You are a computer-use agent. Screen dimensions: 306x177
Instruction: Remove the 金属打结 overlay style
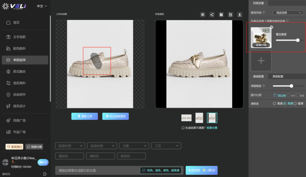point(271,27)
